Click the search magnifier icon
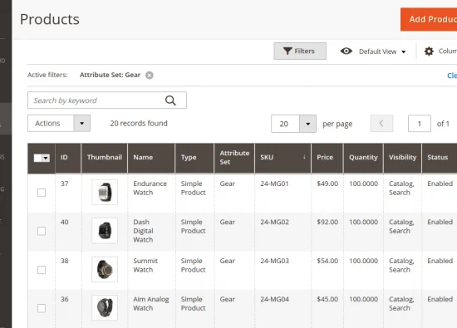 click(170, 100)
